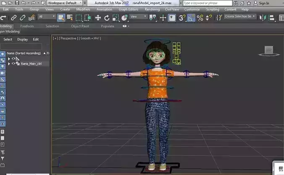Click the Select and Manipulate icon
The image size is (284, 175).
coord(163,18)
